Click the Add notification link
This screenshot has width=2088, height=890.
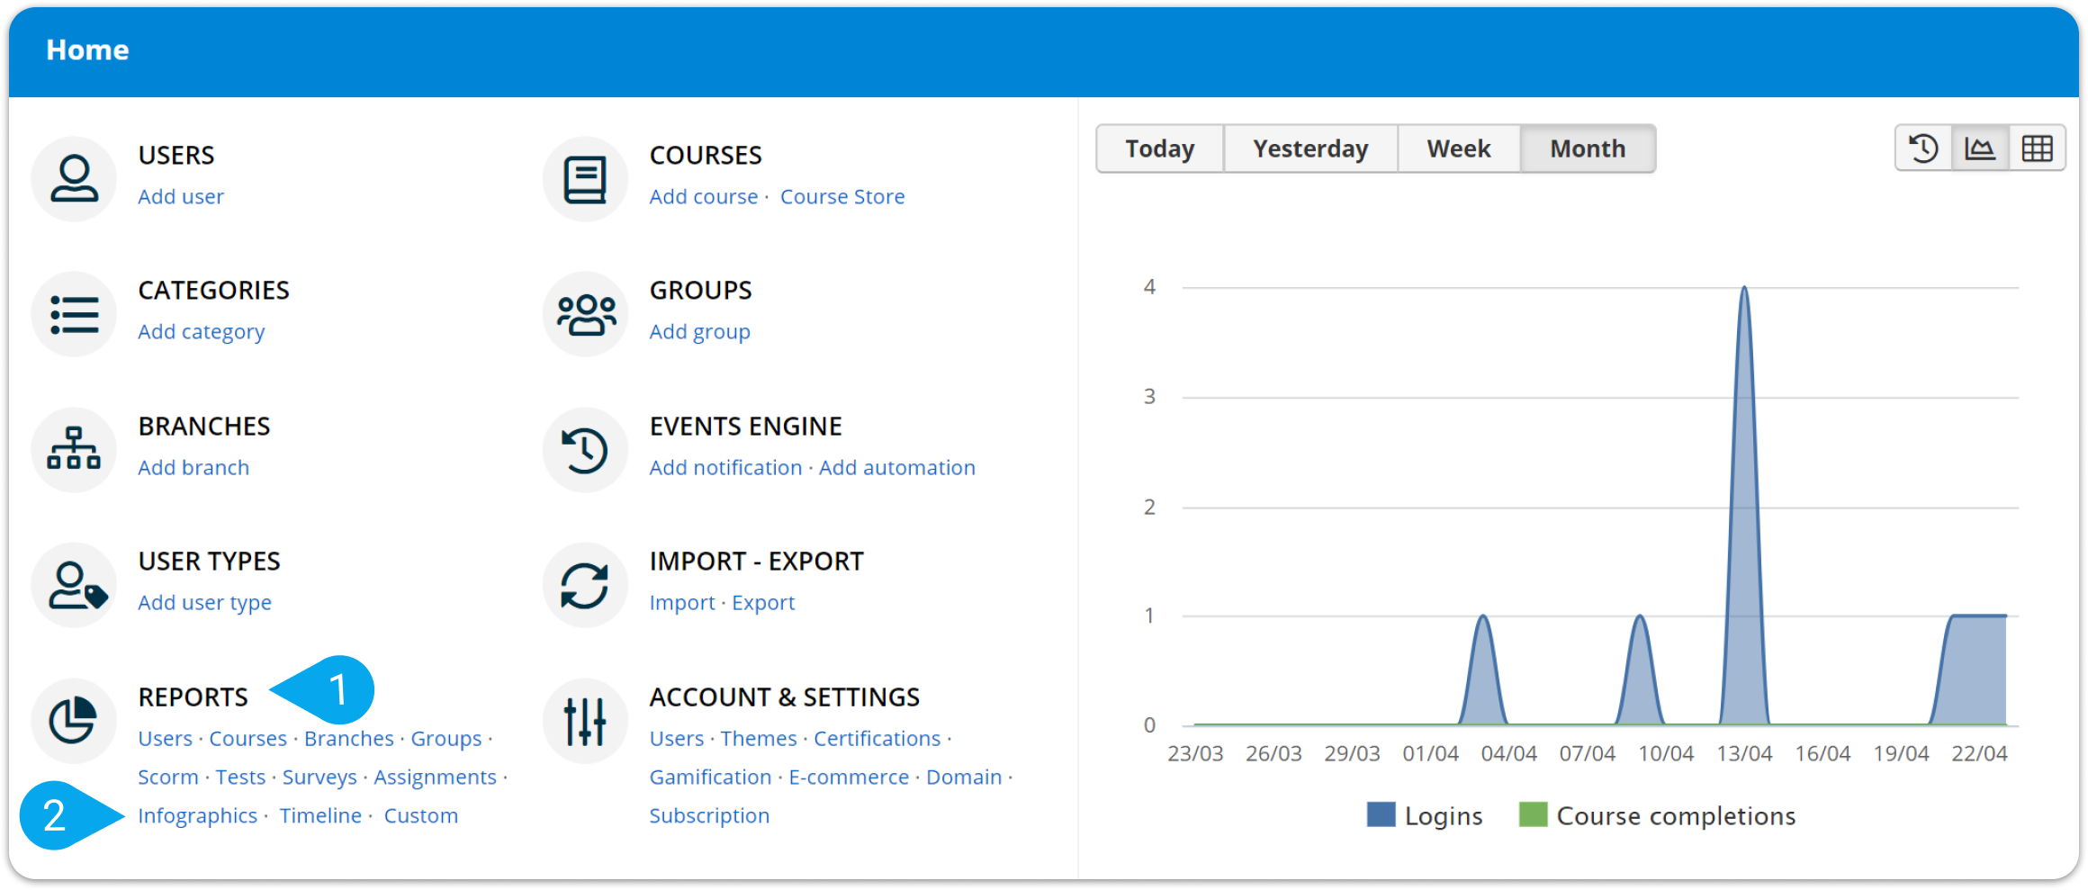click(x=725, y=467)
